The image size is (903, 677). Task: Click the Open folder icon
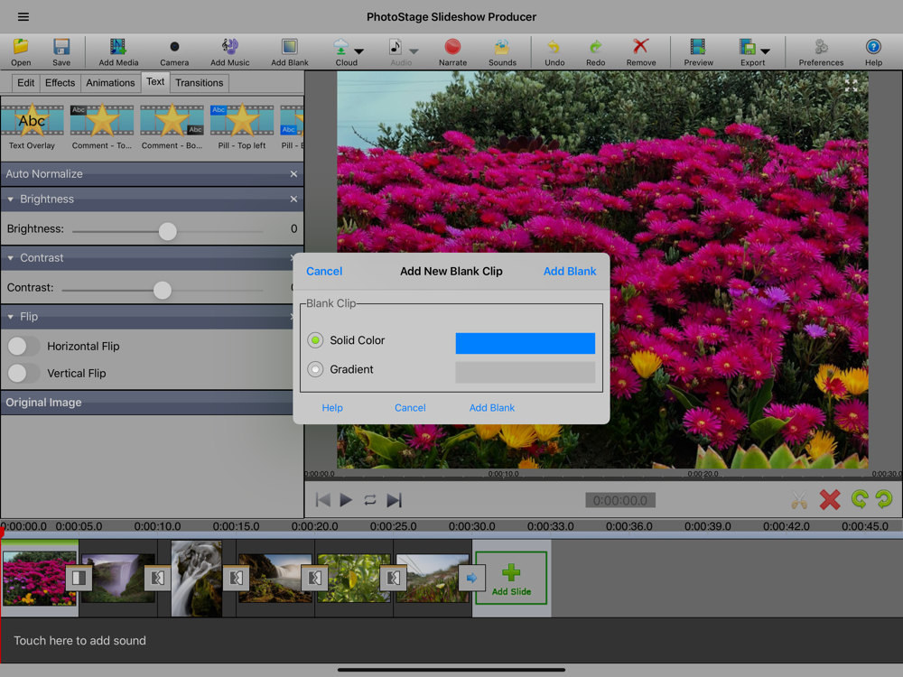point(21,47)
